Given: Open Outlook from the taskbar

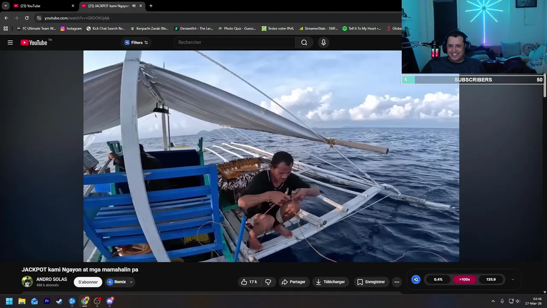Looking at the screenshot, I should tap(34, 301).
